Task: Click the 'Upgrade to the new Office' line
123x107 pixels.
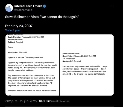Action: point(26,58)
